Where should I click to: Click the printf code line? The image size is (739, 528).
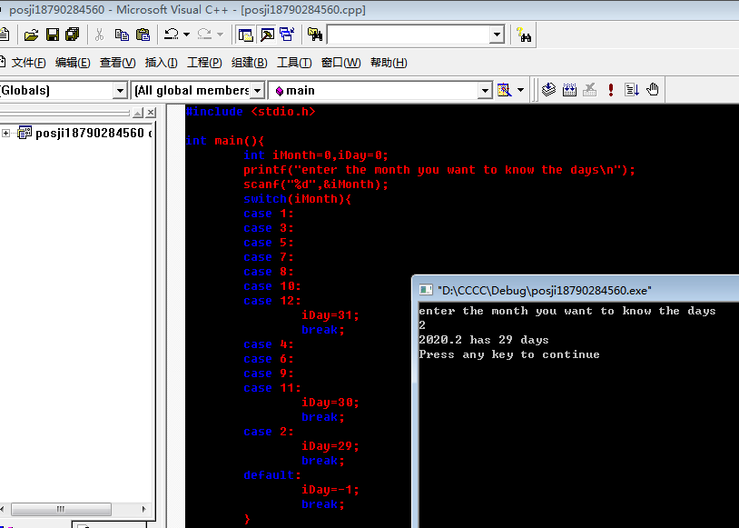point(439,170)
